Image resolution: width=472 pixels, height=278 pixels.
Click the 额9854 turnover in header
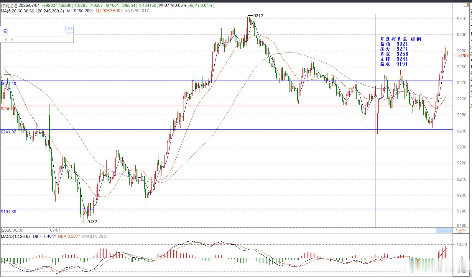click(x=129, y=6)
